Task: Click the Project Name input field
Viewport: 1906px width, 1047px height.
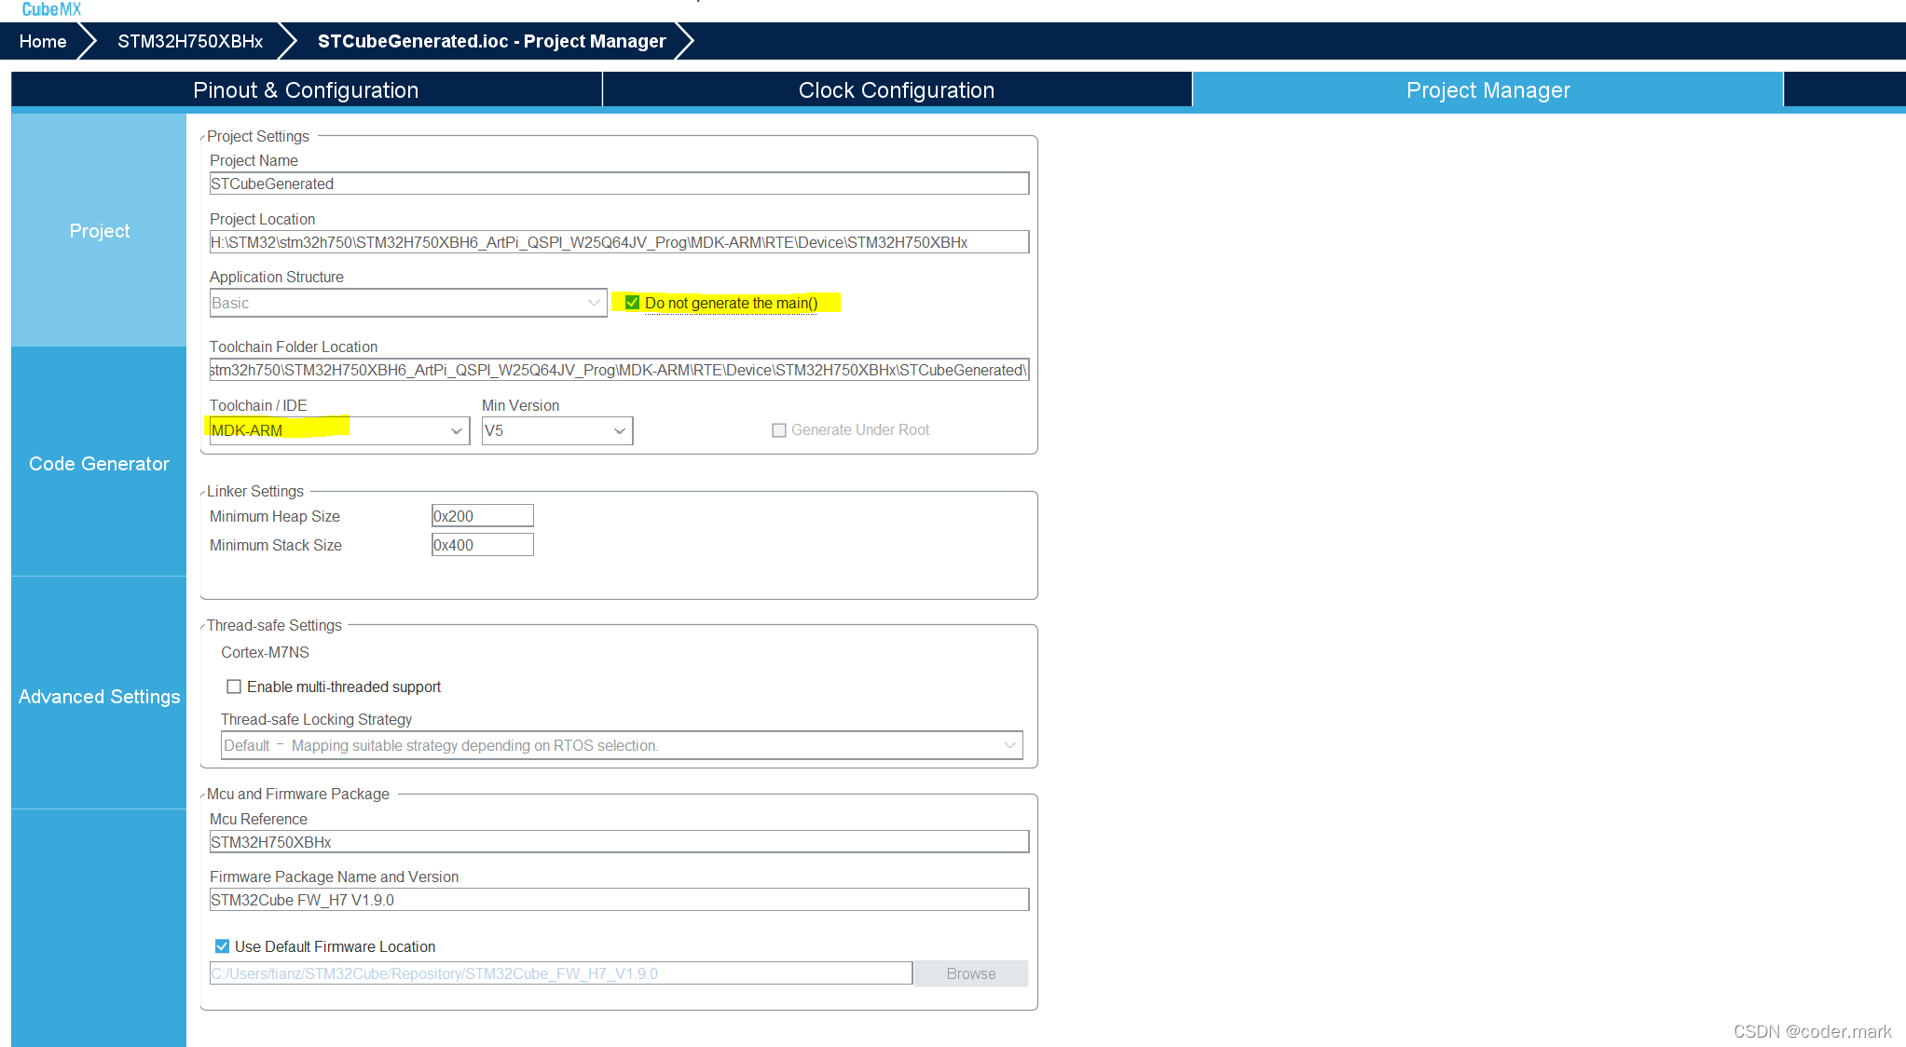Action: point(619,184)
